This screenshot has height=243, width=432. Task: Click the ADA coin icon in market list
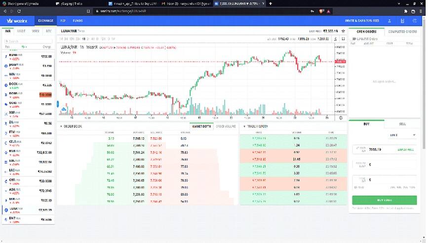pyautogui.click(x=6, y=191)
